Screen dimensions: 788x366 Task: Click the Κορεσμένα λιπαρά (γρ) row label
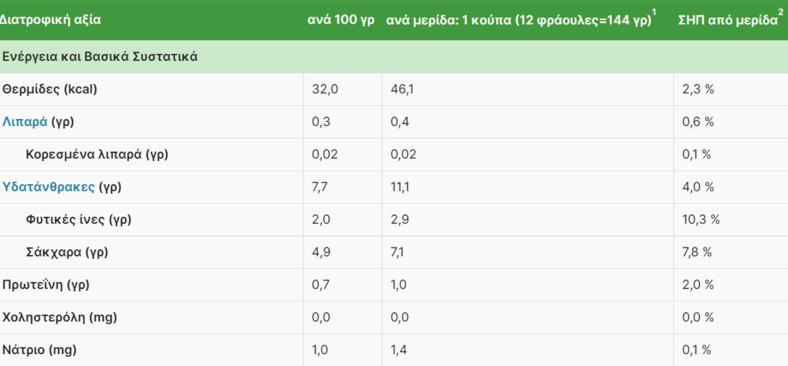tap(97, 155)
